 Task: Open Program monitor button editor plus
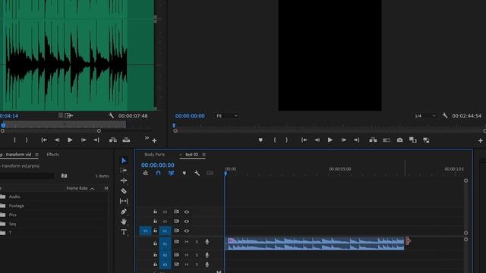pos(480,140)
